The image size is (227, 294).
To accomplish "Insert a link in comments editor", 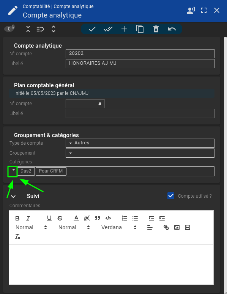I will [x=166, y=227].
